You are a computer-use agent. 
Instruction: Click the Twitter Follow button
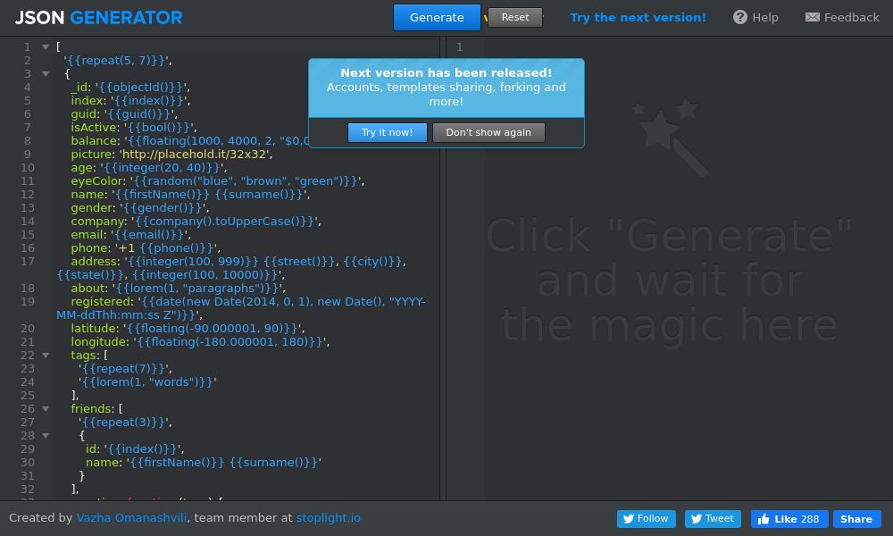tap(647, 519)
